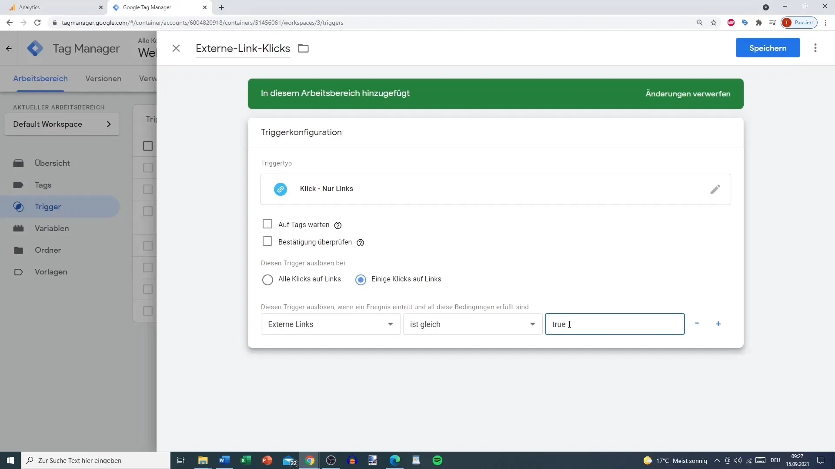Image resolution: width=835 pixels, height=469 pixels.
Task: Edit trigger type with the pencil icon
Action: 715,189
